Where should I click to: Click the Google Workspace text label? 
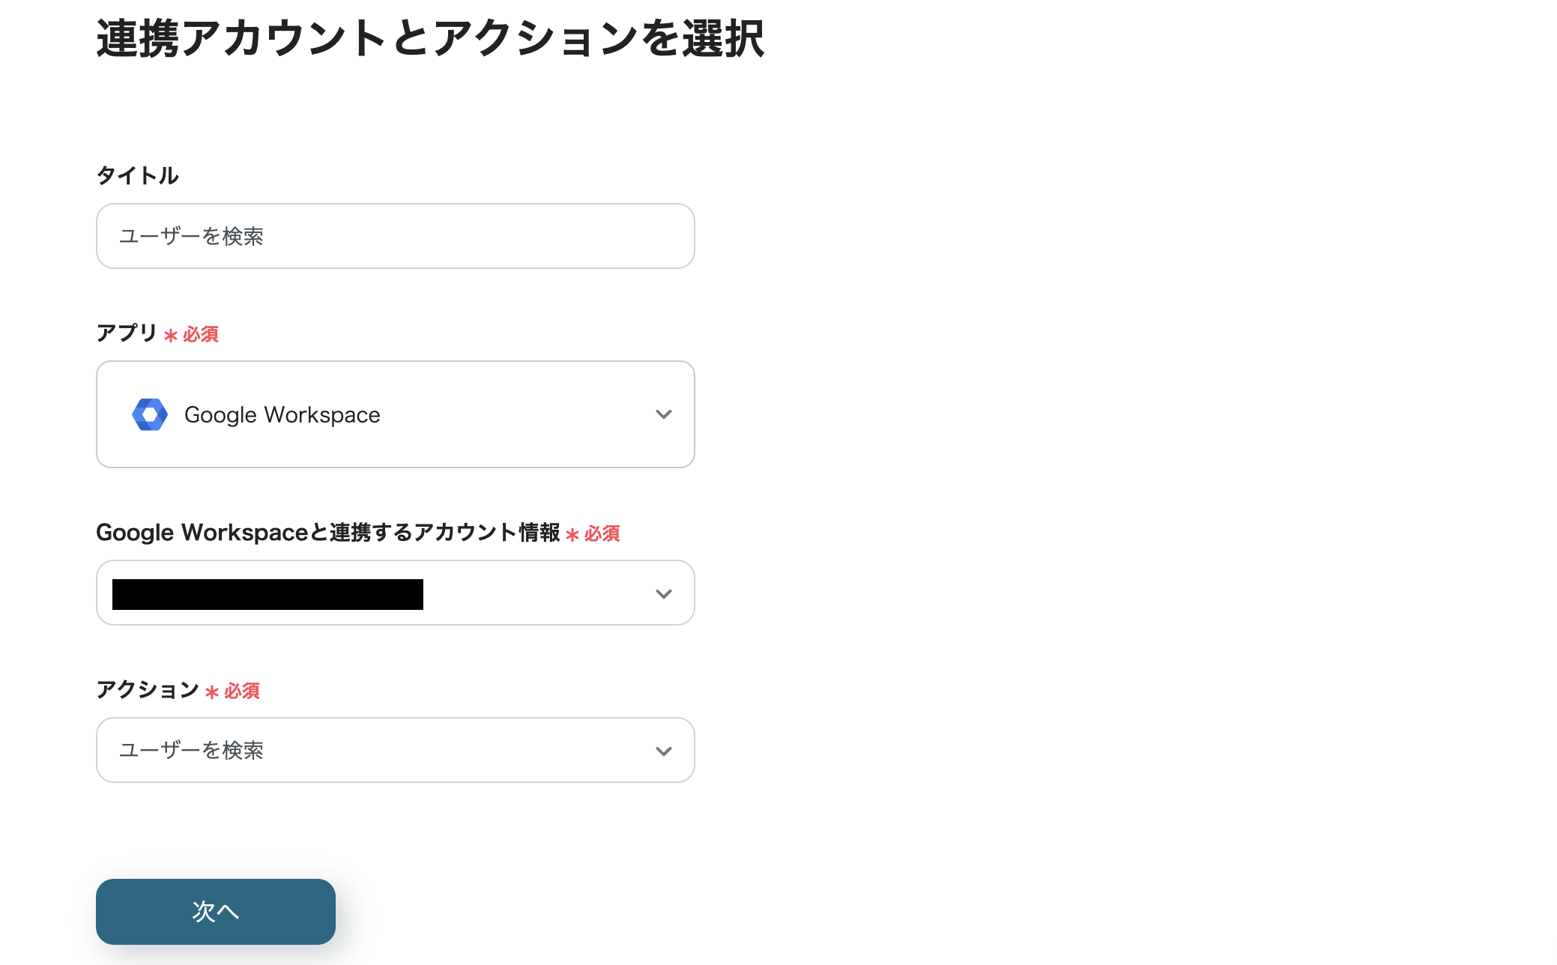(282, 414)
